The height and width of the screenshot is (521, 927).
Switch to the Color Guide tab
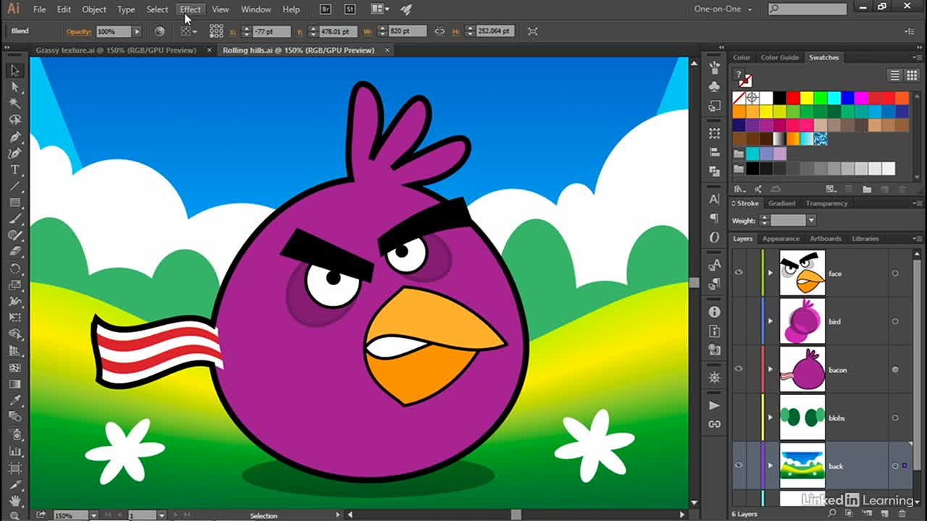779,57
